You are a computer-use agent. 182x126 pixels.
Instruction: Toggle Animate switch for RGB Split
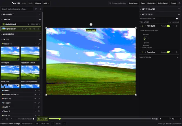[169, 26]
